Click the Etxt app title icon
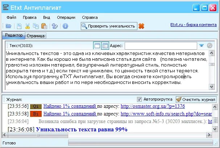 pos(5,7)
